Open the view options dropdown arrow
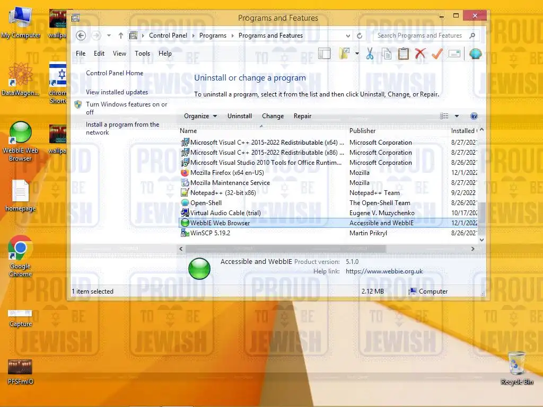 coord(457,116)
